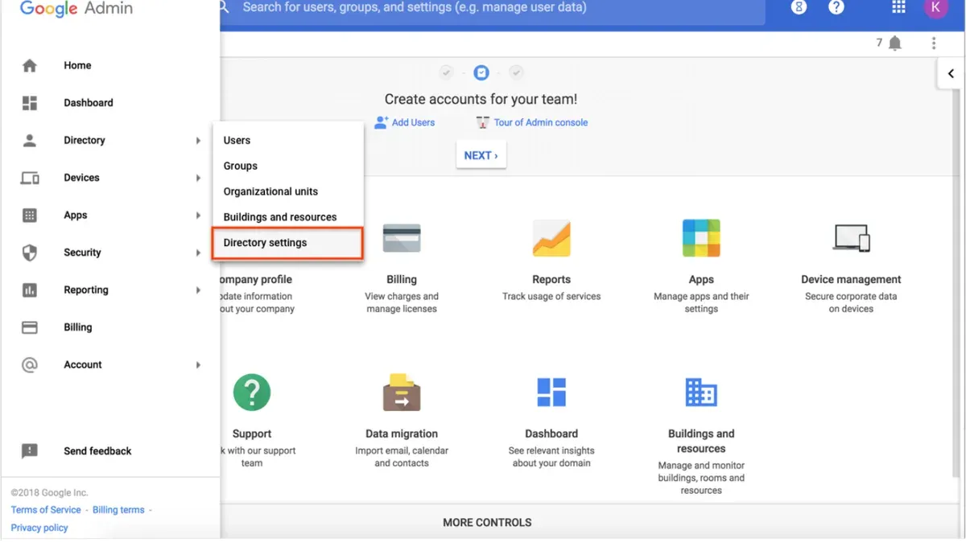
Task: Expand the Reporting submenu arrow
Action: [x=198, y=290]
